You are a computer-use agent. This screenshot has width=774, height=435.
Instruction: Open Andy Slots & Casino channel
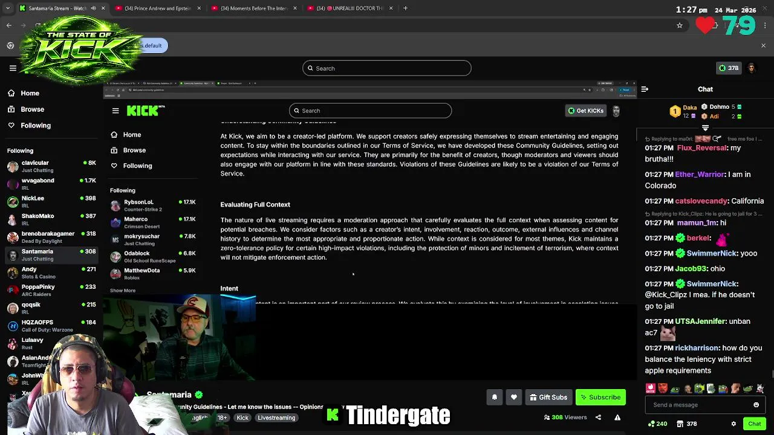point(51,272)
